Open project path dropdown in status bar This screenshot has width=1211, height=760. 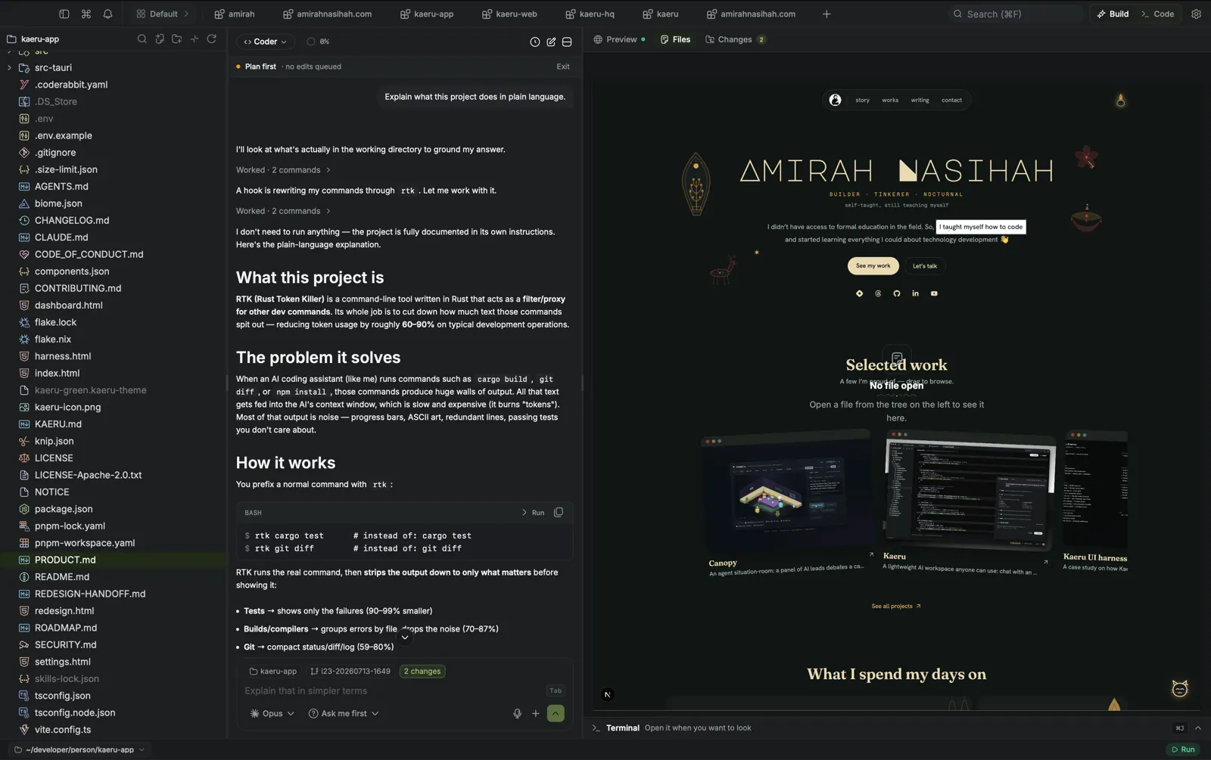[x=79, y=749]
